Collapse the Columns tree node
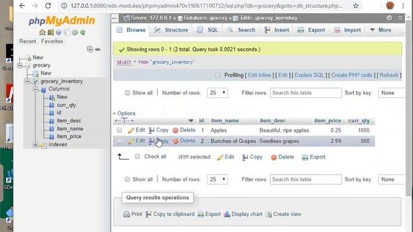The width and height of the screenshot is (413, 232). (35, 90)
